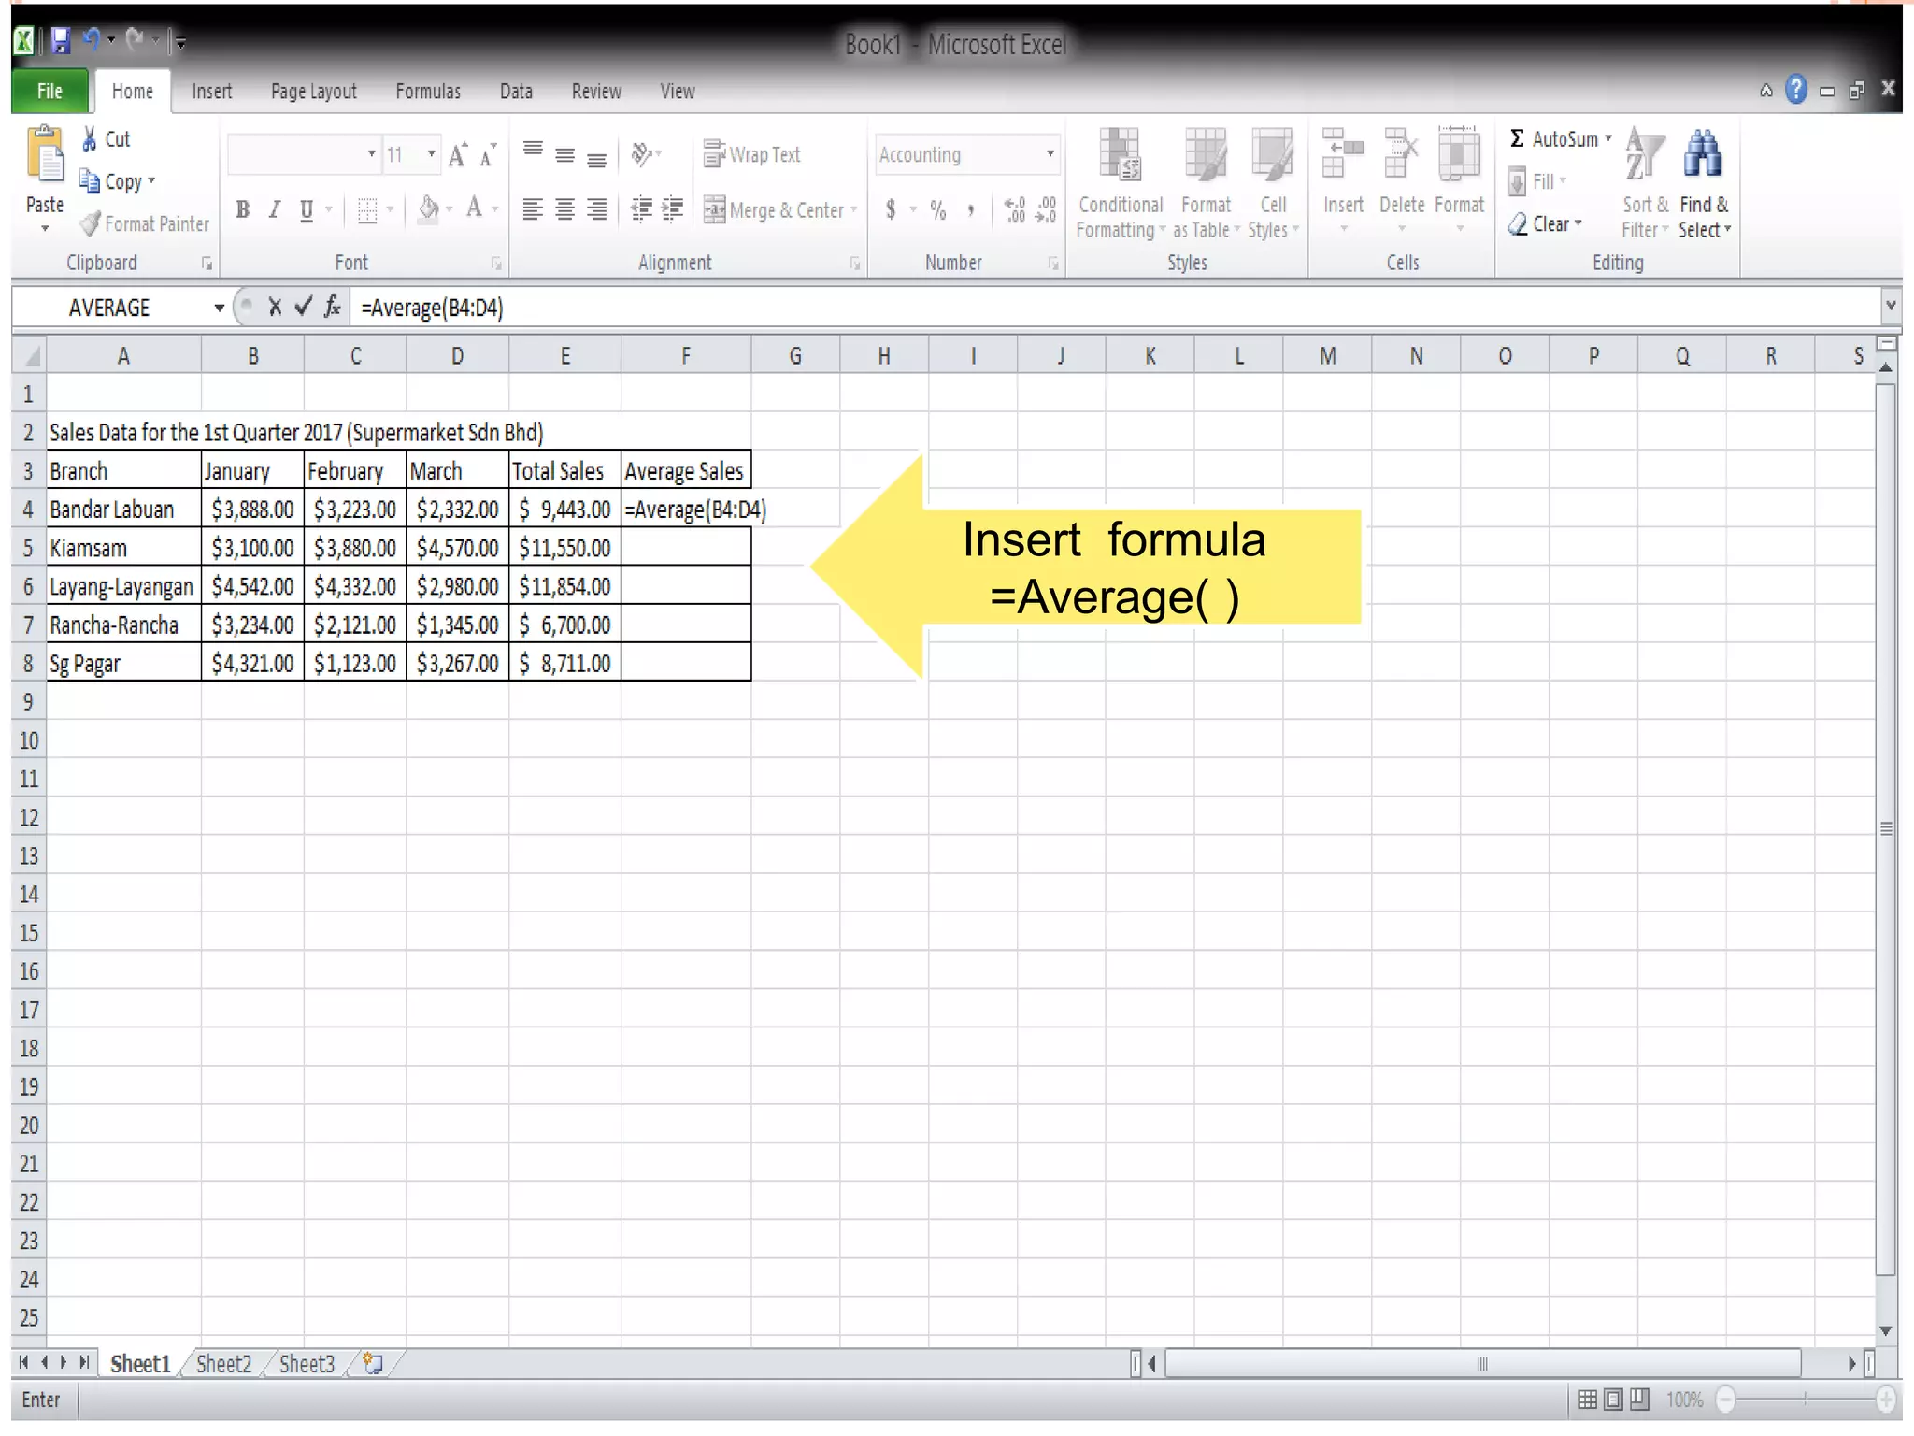
Task: Toggle Italic formatting button
Action: tap(275, 209)
